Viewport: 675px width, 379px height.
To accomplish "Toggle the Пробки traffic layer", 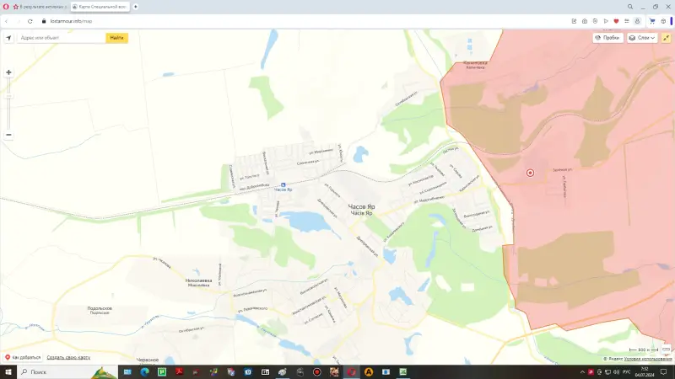I will (x=607, y=38).
